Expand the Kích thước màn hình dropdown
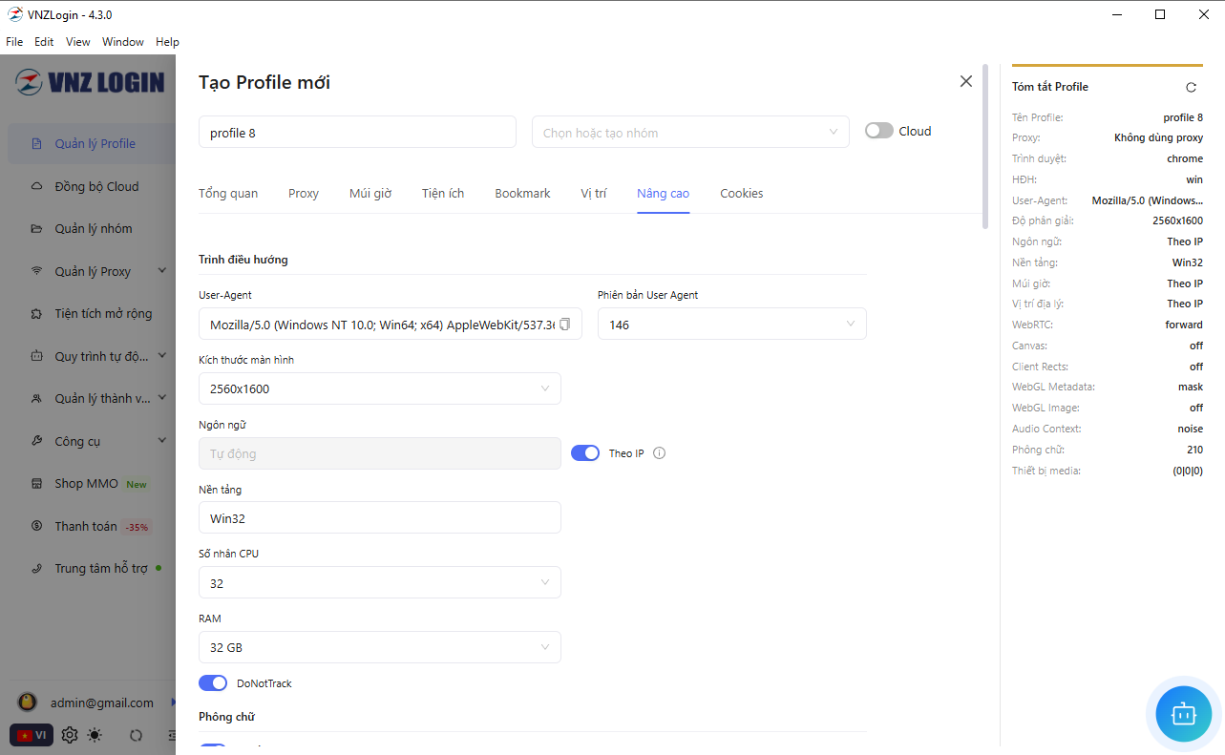Image resolution: width=1225 pixels, height=755 pixels. click(x=379, y=388)
